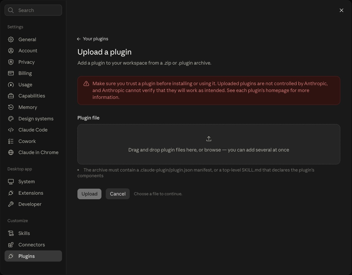Click the Skills scroll icon
Screen dimensions: 352x275
coord(11,233)
